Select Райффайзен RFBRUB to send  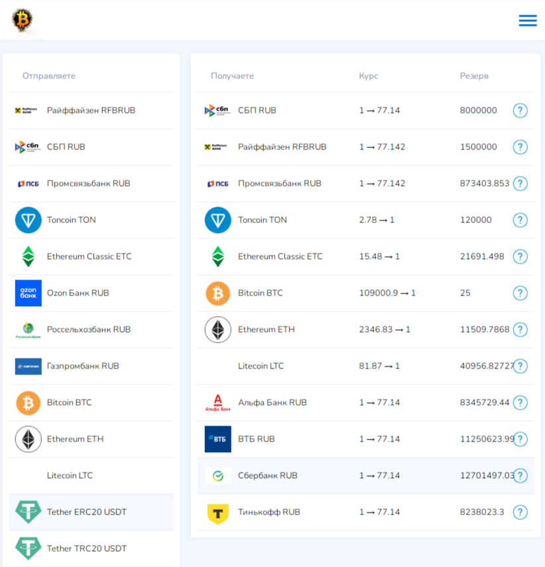pyautogui.click(x=91, y=110)
